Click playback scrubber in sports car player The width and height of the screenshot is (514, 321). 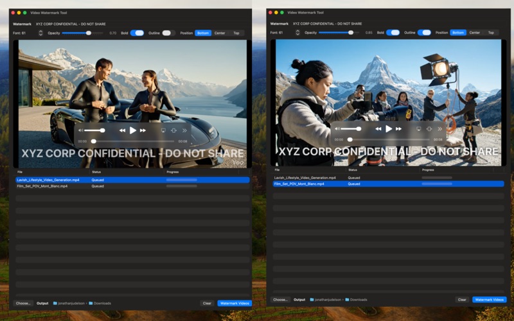pos(133,141)
